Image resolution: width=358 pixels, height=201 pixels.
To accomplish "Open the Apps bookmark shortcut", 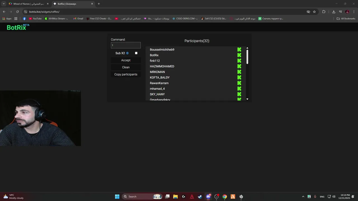I will tap(7, 19).
